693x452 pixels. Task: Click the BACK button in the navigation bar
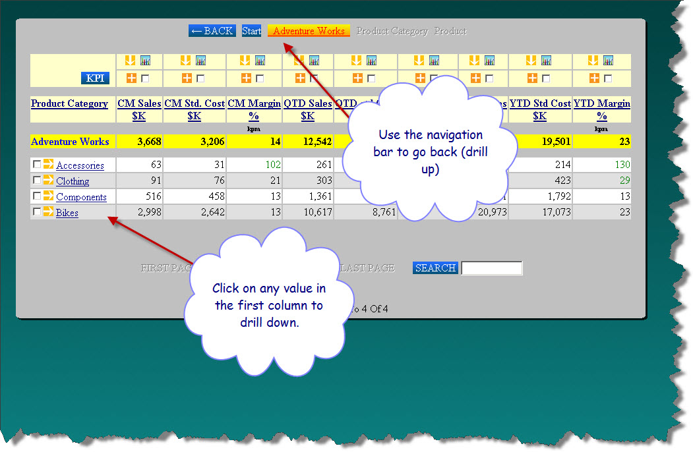(212, 31)
